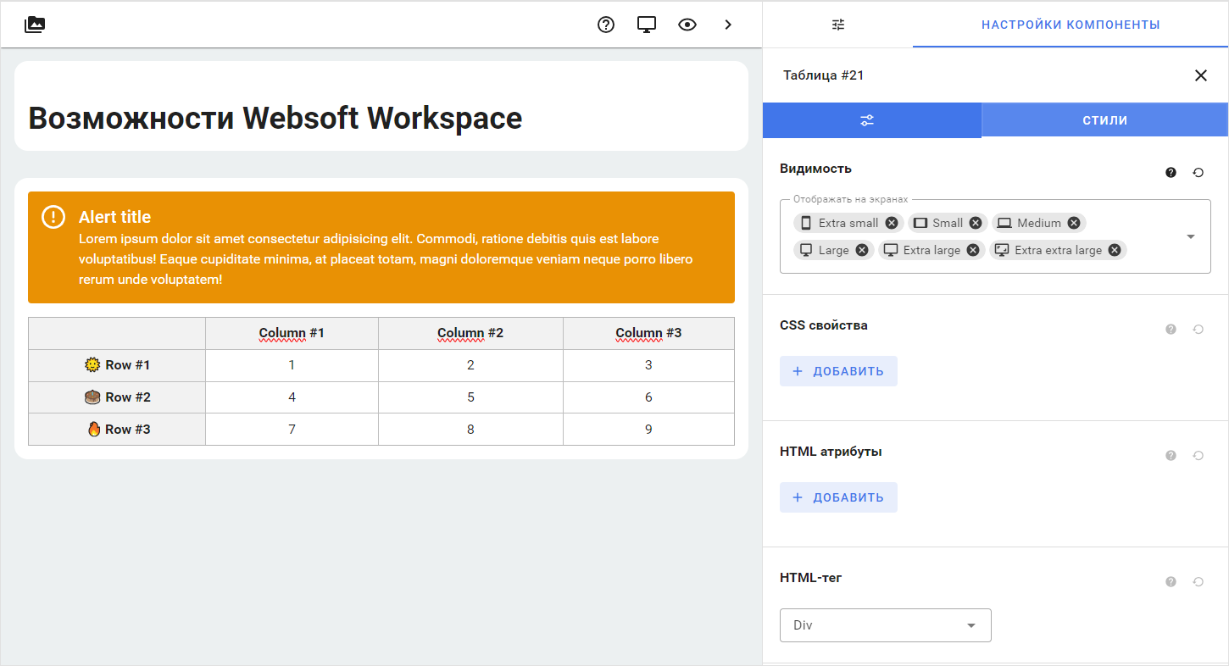The height and width of the screenshot is (666, 1229).
Task: Click the help icon next to HTML-тег
Action: (x=1171, y=581)
